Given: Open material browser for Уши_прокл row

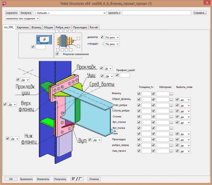Looking at the screenshot, I should click(x=171, y=151).
